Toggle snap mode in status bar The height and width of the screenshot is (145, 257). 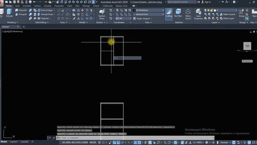[103, 142]
